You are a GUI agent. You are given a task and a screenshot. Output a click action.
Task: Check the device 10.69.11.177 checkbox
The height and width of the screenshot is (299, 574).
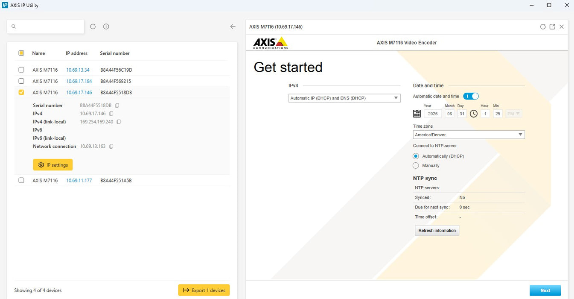point(21,180)
